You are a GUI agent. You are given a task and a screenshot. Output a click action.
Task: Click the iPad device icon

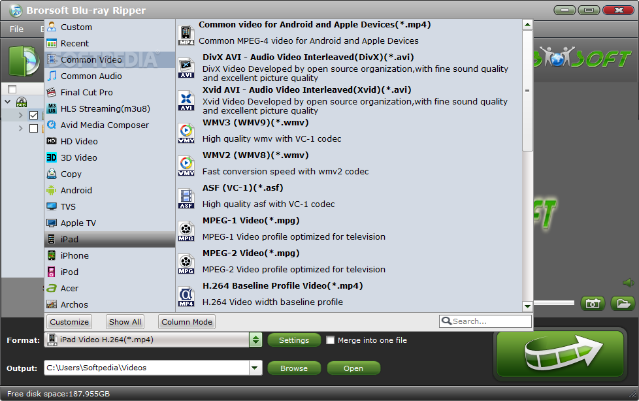[x=52, y=239]
